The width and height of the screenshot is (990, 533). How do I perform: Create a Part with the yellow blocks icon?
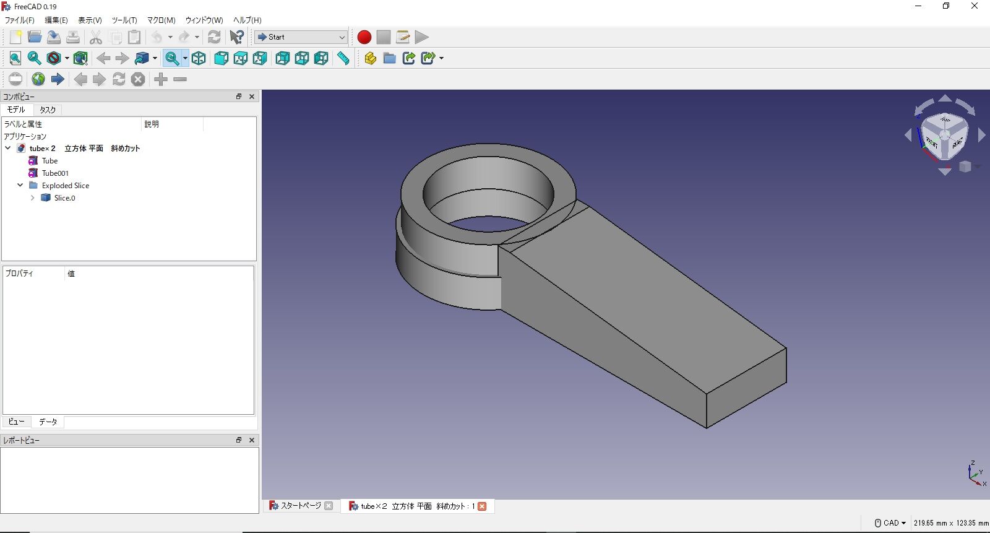pos(370,58)
